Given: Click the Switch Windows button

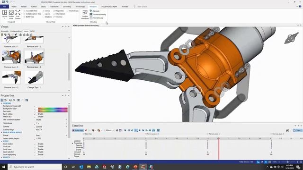Looking at the screenshot, I should point(85,15).
